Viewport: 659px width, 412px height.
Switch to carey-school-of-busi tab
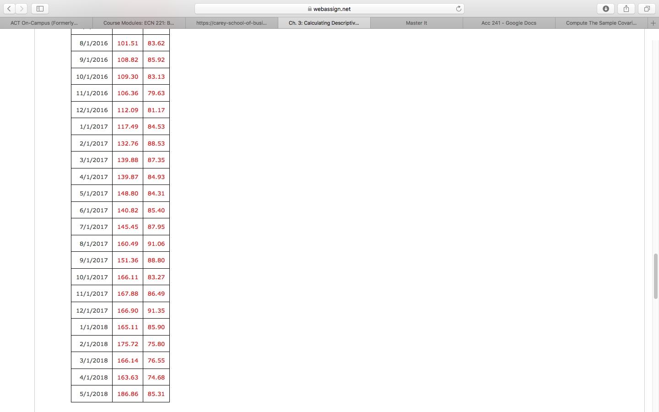click(x=232, y=23)
